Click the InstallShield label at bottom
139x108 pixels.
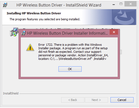click(11, 93)
